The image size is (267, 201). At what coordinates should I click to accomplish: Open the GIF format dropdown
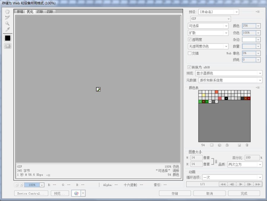coord(210,19)
